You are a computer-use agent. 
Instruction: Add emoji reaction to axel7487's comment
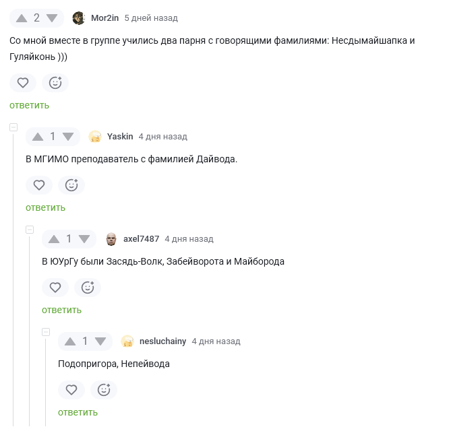pyautogui.click(x=88, y=288)
